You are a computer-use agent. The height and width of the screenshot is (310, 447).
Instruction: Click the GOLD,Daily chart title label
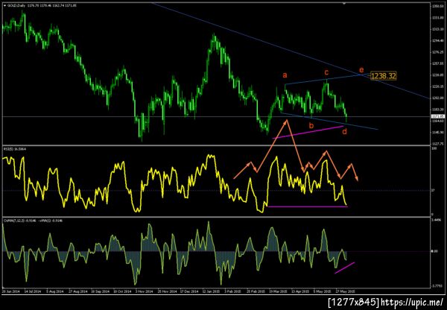[x=17, y=5]
